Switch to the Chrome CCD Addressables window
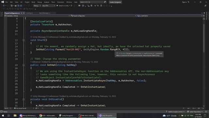This screenshot has height=118, width=209. click(x=48, y=115)
